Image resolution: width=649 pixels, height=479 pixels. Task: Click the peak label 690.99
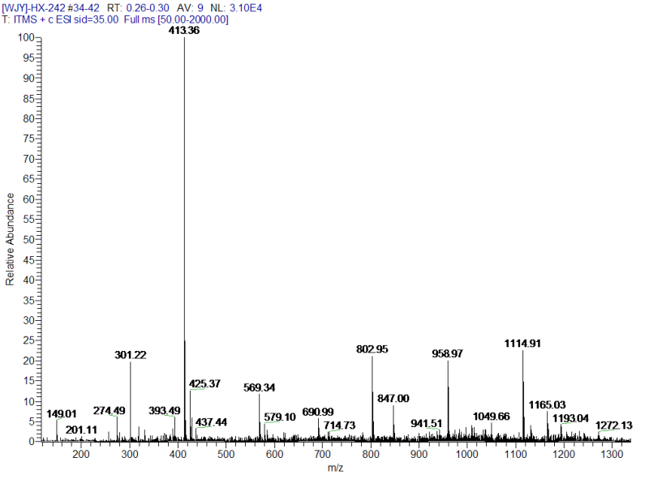coord(318,412)
